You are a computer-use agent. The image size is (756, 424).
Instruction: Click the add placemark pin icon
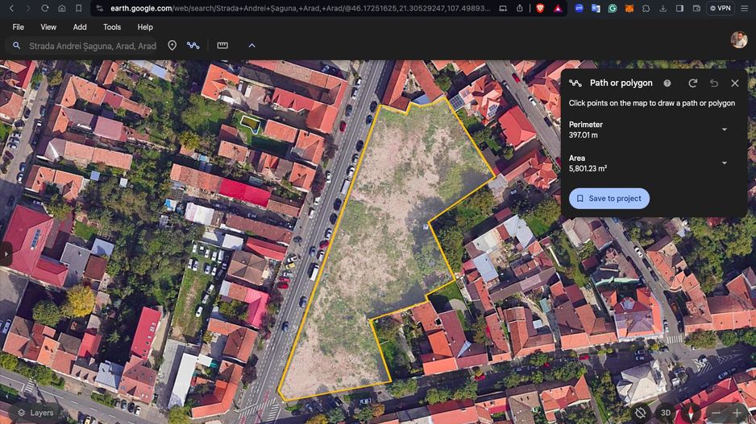tap(172, 46)
